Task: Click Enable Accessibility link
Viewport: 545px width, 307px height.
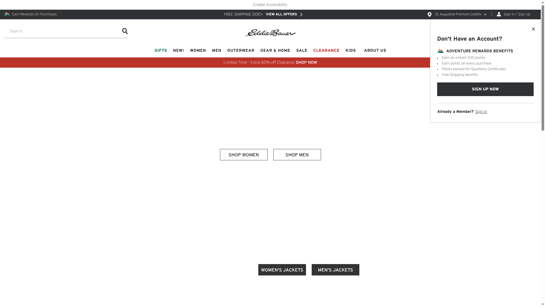Action: pyautogui.click(x=270, y=5)
